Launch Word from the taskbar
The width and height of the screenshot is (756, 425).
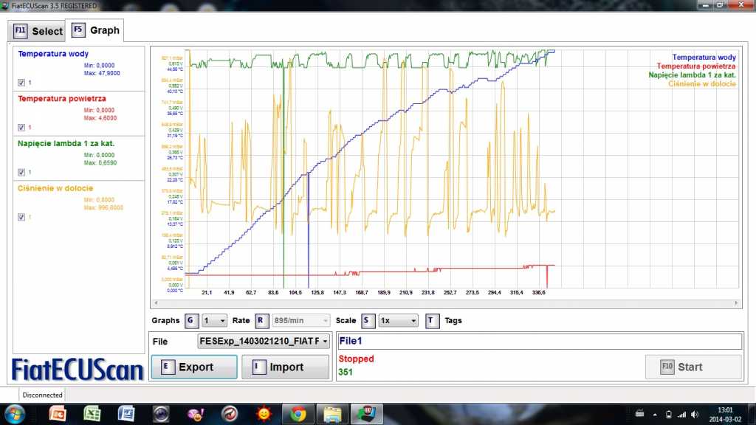coord(127,414)
